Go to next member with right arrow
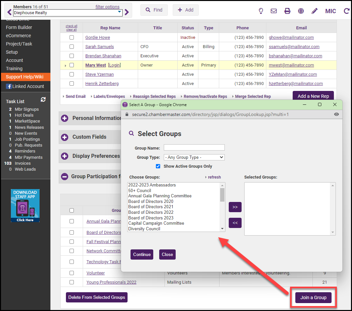This screenshot has width=352, height=311. point(127,13)
